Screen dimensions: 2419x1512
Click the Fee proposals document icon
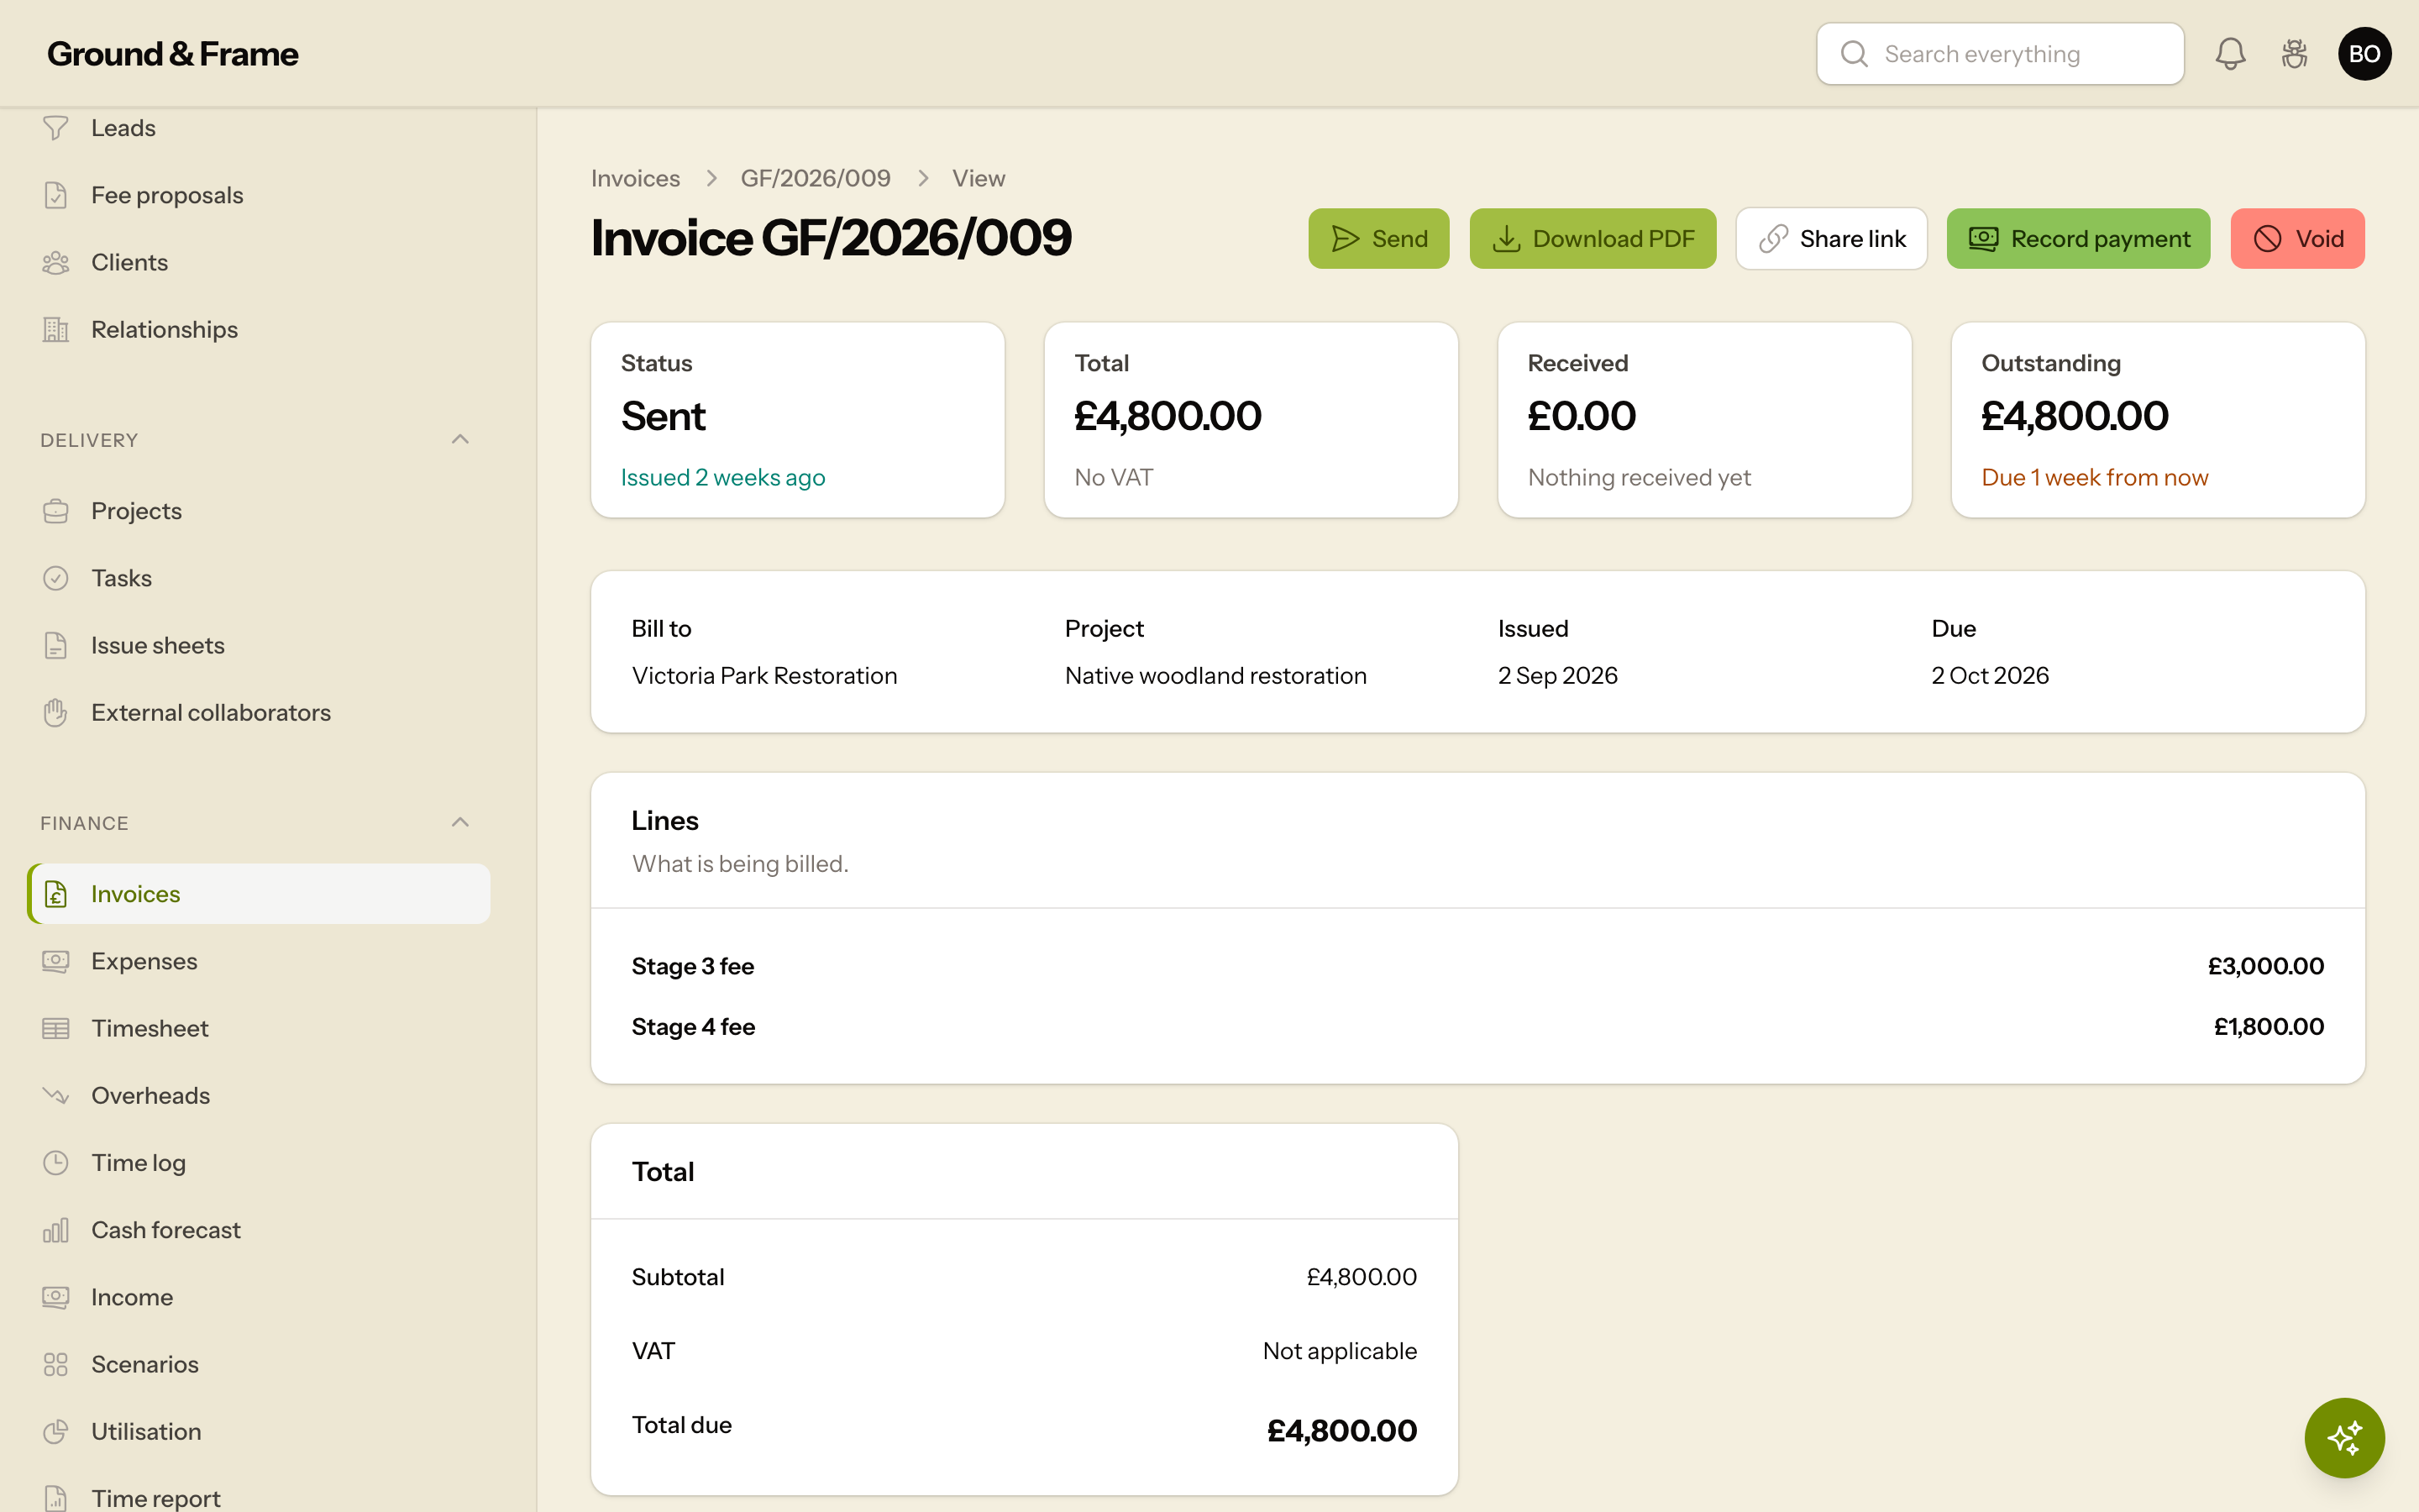56,195
